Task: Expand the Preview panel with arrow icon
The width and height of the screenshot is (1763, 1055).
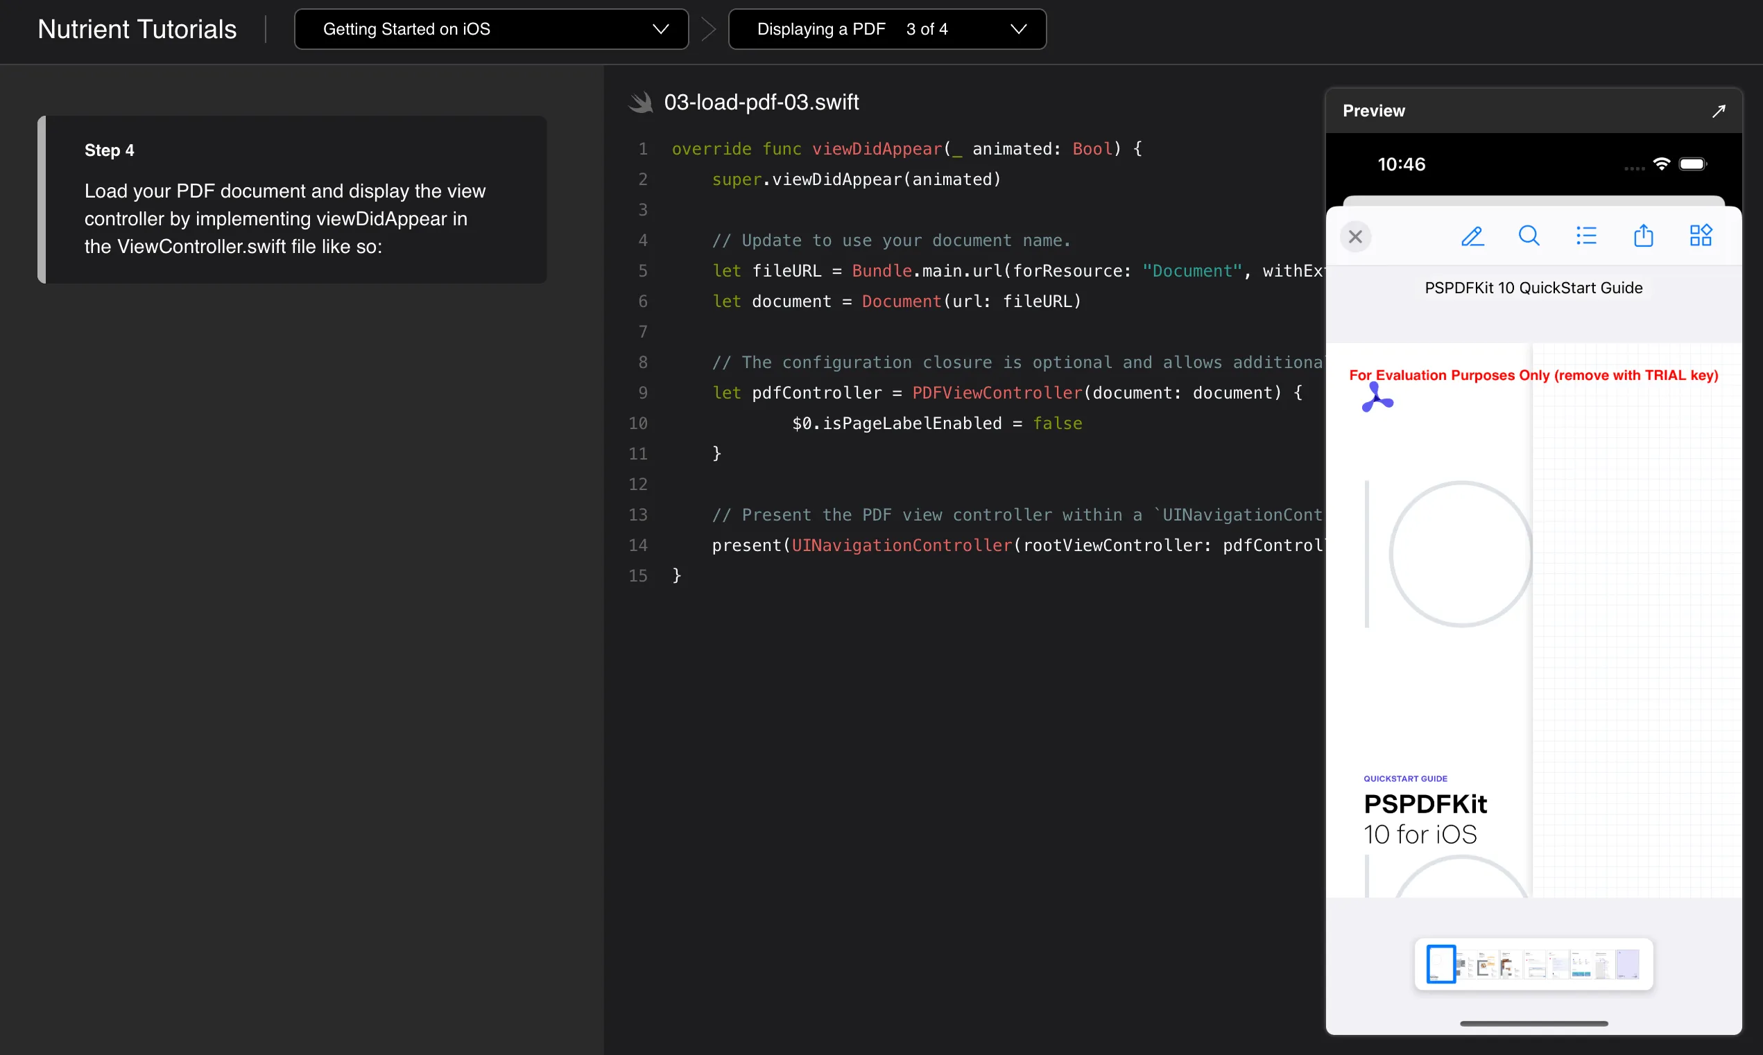Action: coord(1718,111)
